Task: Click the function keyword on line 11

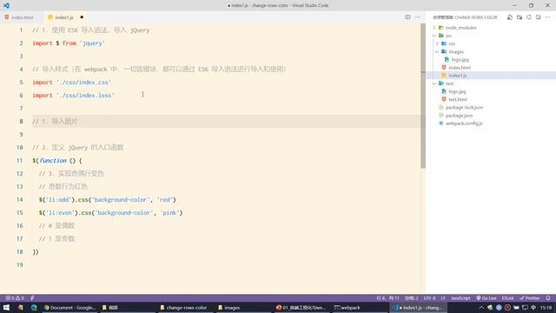Action: pos(53,161)
